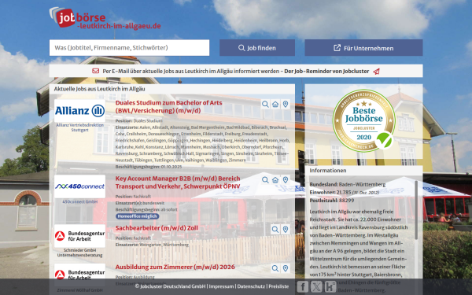Viewport: 472px width, 295px height.
Task: Click the 'Beschäftigungsbeginn: 01.10.2025' text
Action: pyautogui.click(x=149, y=167)
